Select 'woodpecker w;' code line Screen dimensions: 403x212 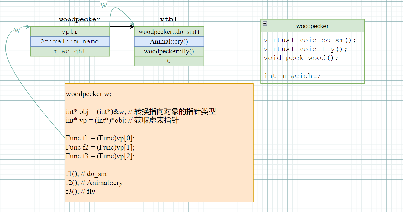pyautogui.click(x=89, y=94)
